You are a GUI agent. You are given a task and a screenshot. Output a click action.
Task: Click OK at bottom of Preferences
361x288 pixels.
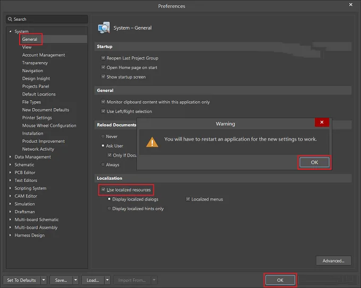(280, 280)
